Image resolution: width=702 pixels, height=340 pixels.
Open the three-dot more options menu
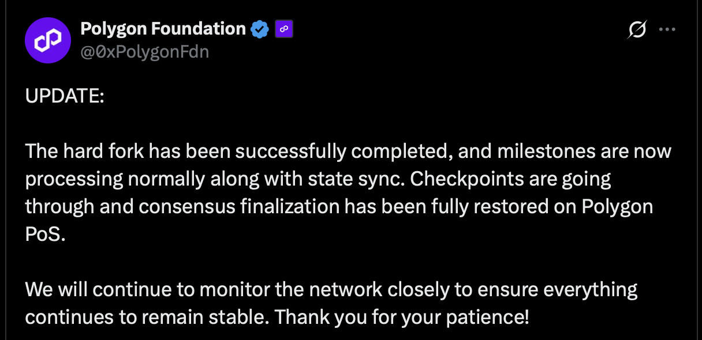pos(667,29)
